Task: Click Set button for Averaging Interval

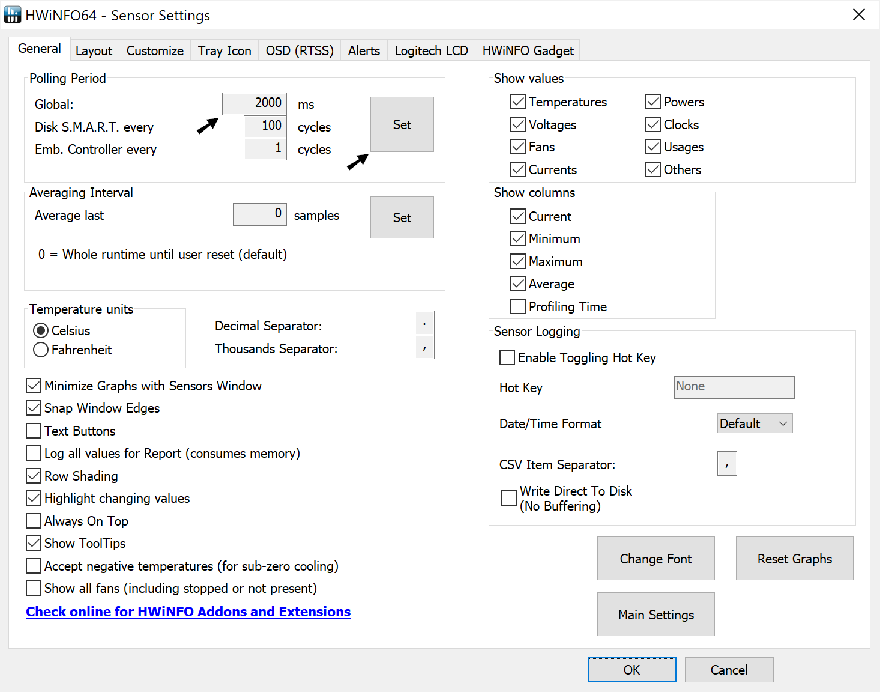Action: (402, 217)
